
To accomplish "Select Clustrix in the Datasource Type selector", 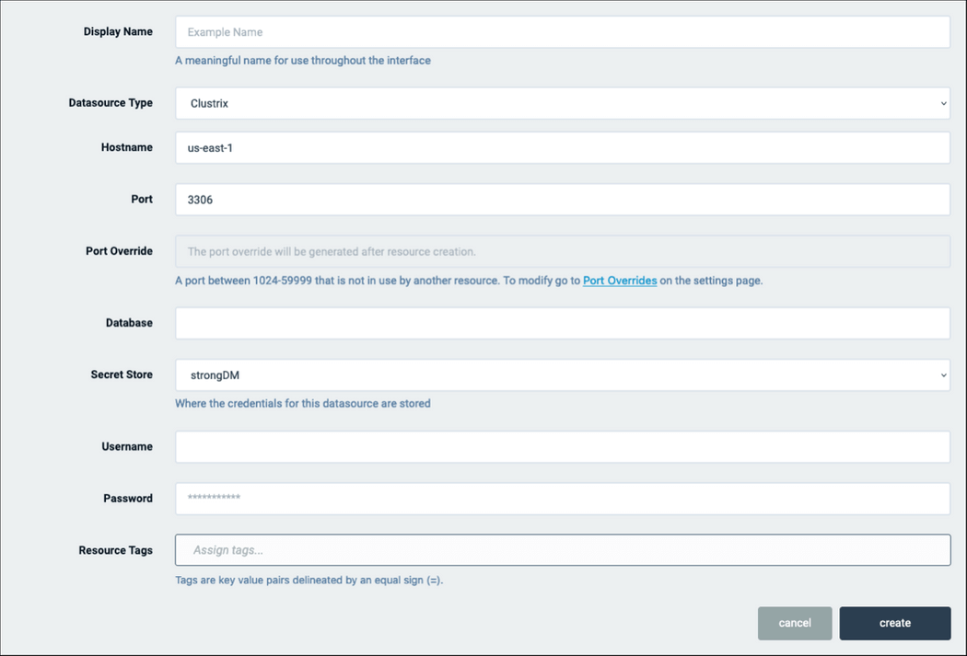I will (x=563, y=103).
